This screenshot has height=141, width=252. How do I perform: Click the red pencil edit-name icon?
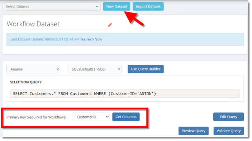[110, 25]
